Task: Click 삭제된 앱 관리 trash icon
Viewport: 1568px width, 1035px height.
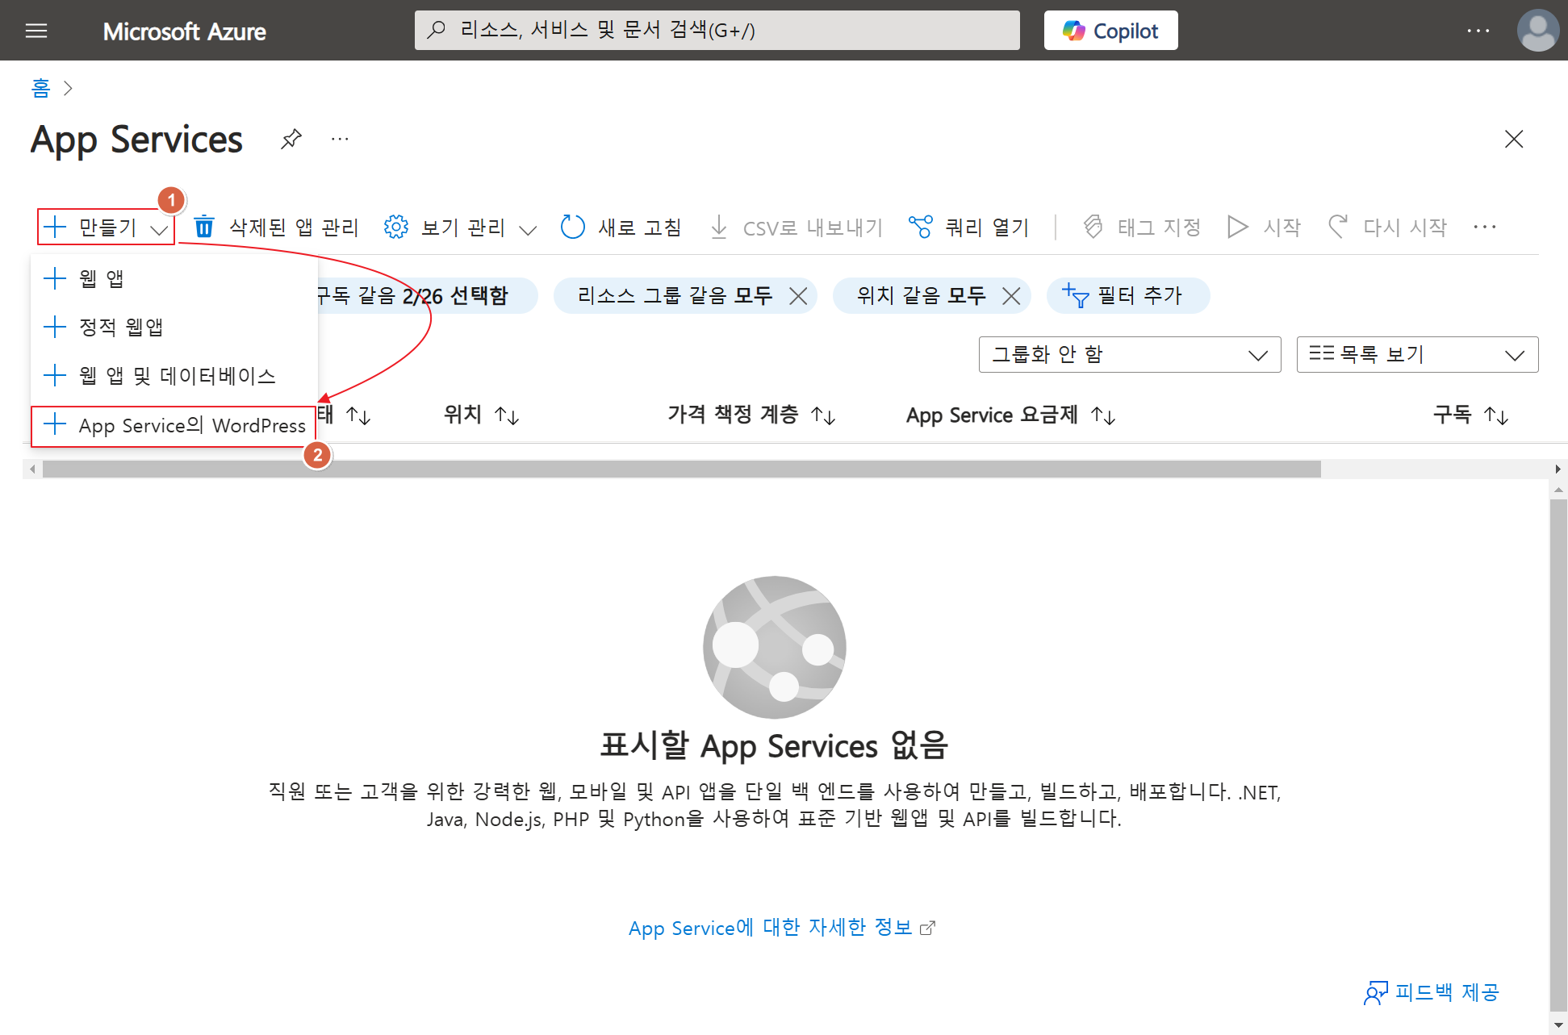Action: tap(204, 227)
